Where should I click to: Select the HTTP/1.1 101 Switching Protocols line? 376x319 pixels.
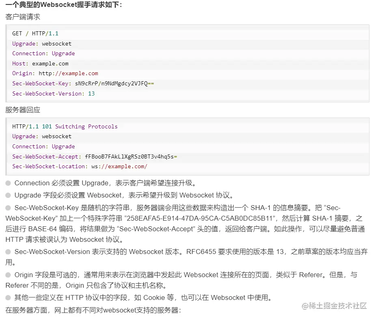65,126
